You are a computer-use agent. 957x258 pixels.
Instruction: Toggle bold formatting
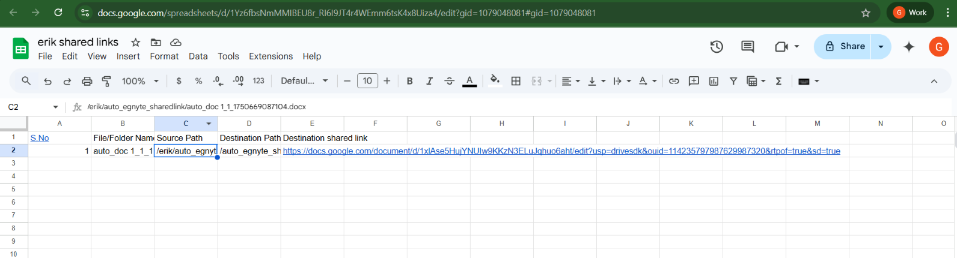click(x=409, y=81)
